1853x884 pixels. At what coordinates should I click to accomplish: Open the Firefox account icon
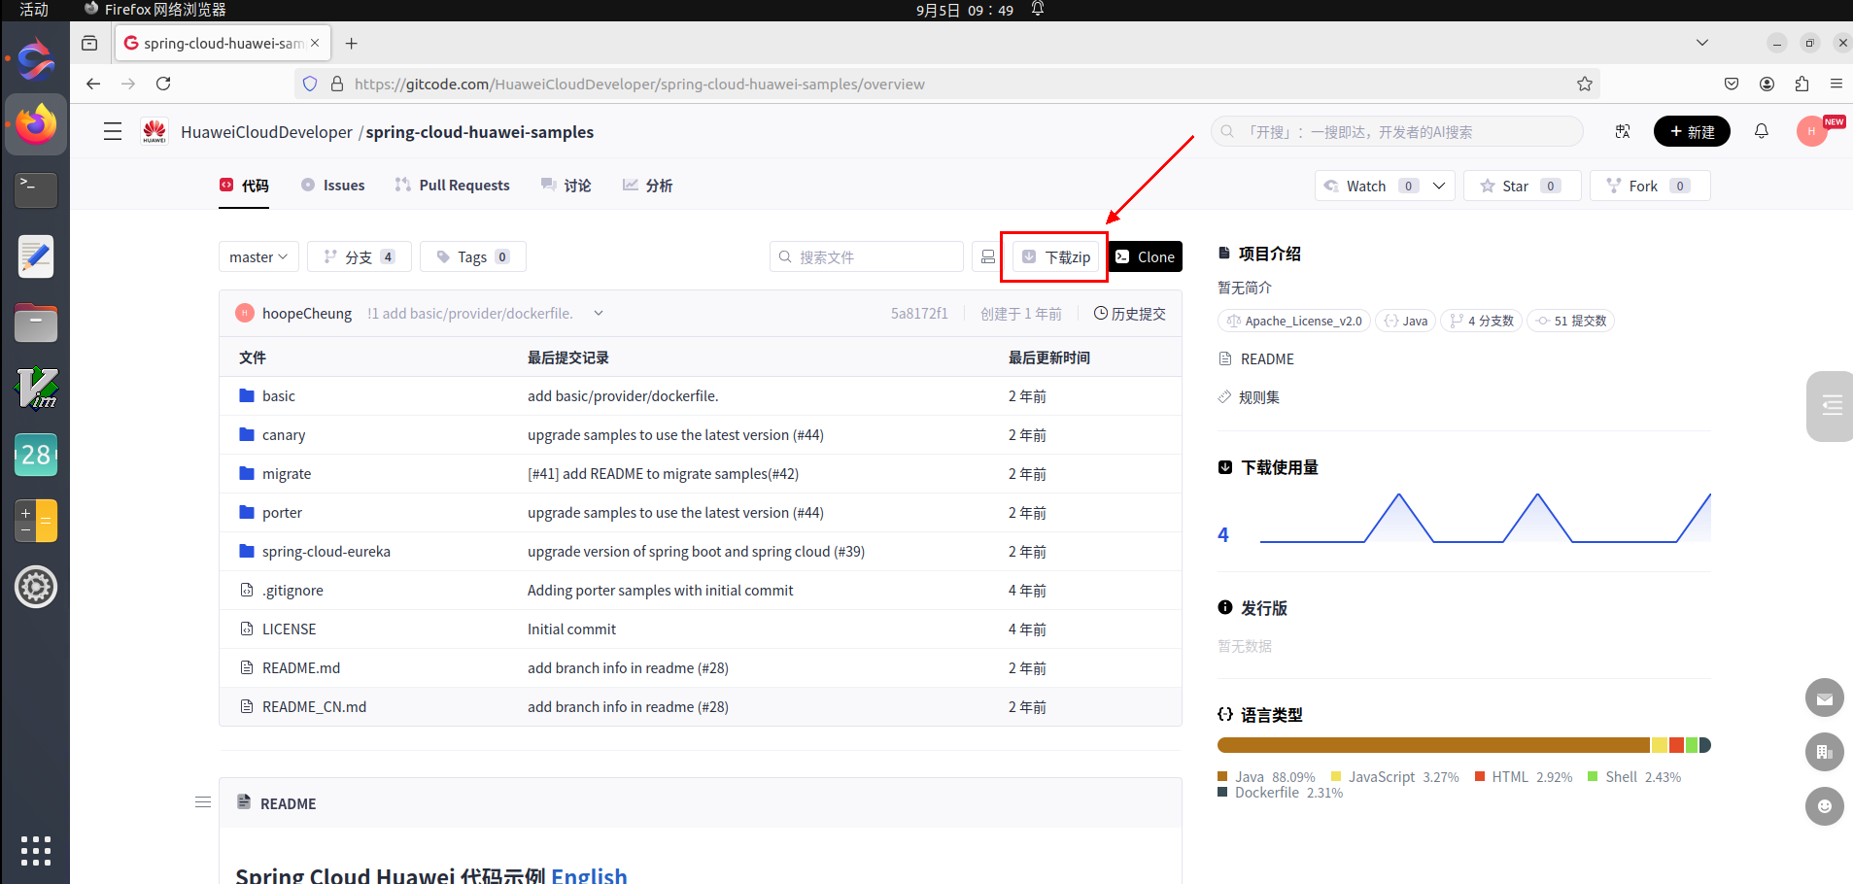(1767, 84)
